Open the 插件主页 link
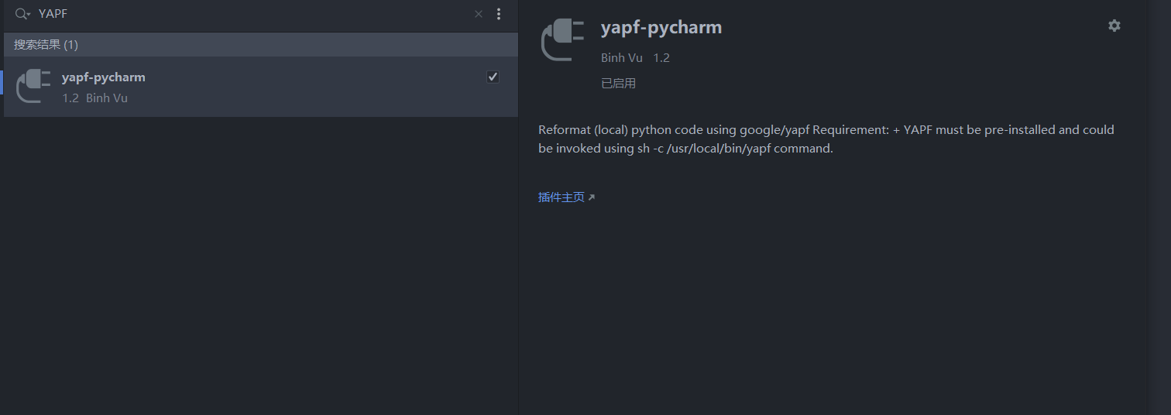 [x=561, y=197]
